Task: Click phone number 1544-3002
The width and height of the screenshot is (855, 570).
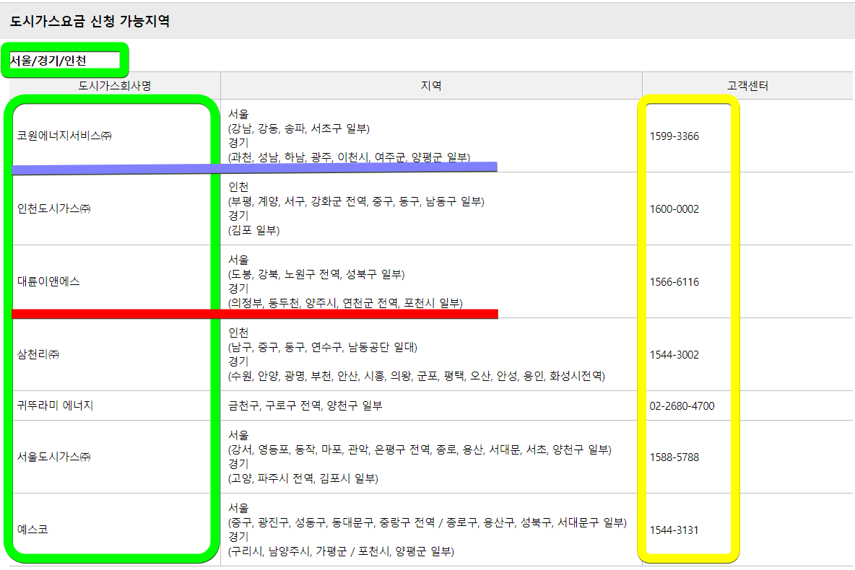Action: coord(674,355)
